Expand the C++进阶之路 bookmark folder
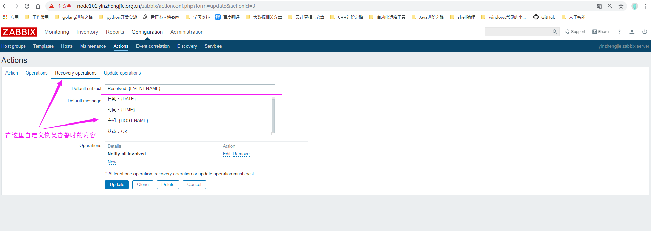This screenshot has width=651, height=231. (x=346, y=17)
